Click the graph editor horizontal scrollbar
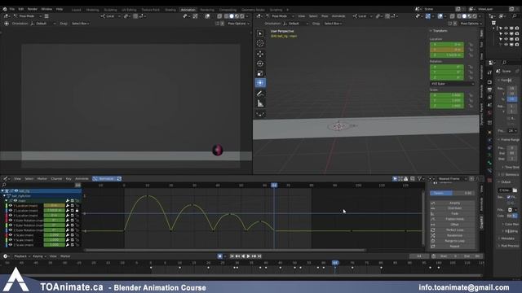The height and width of the screenshot is (293, 522). coord(225,250)
